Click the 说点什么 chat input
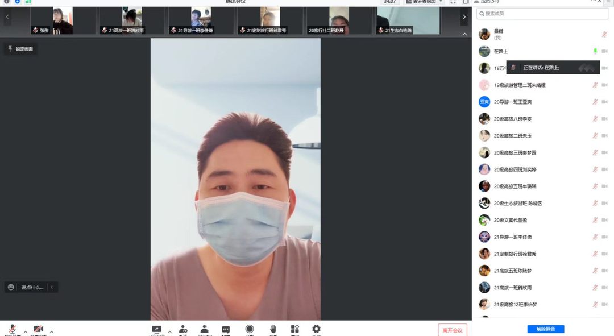Image resolution: width=614 pixels, height=336 pixels. 32,287
